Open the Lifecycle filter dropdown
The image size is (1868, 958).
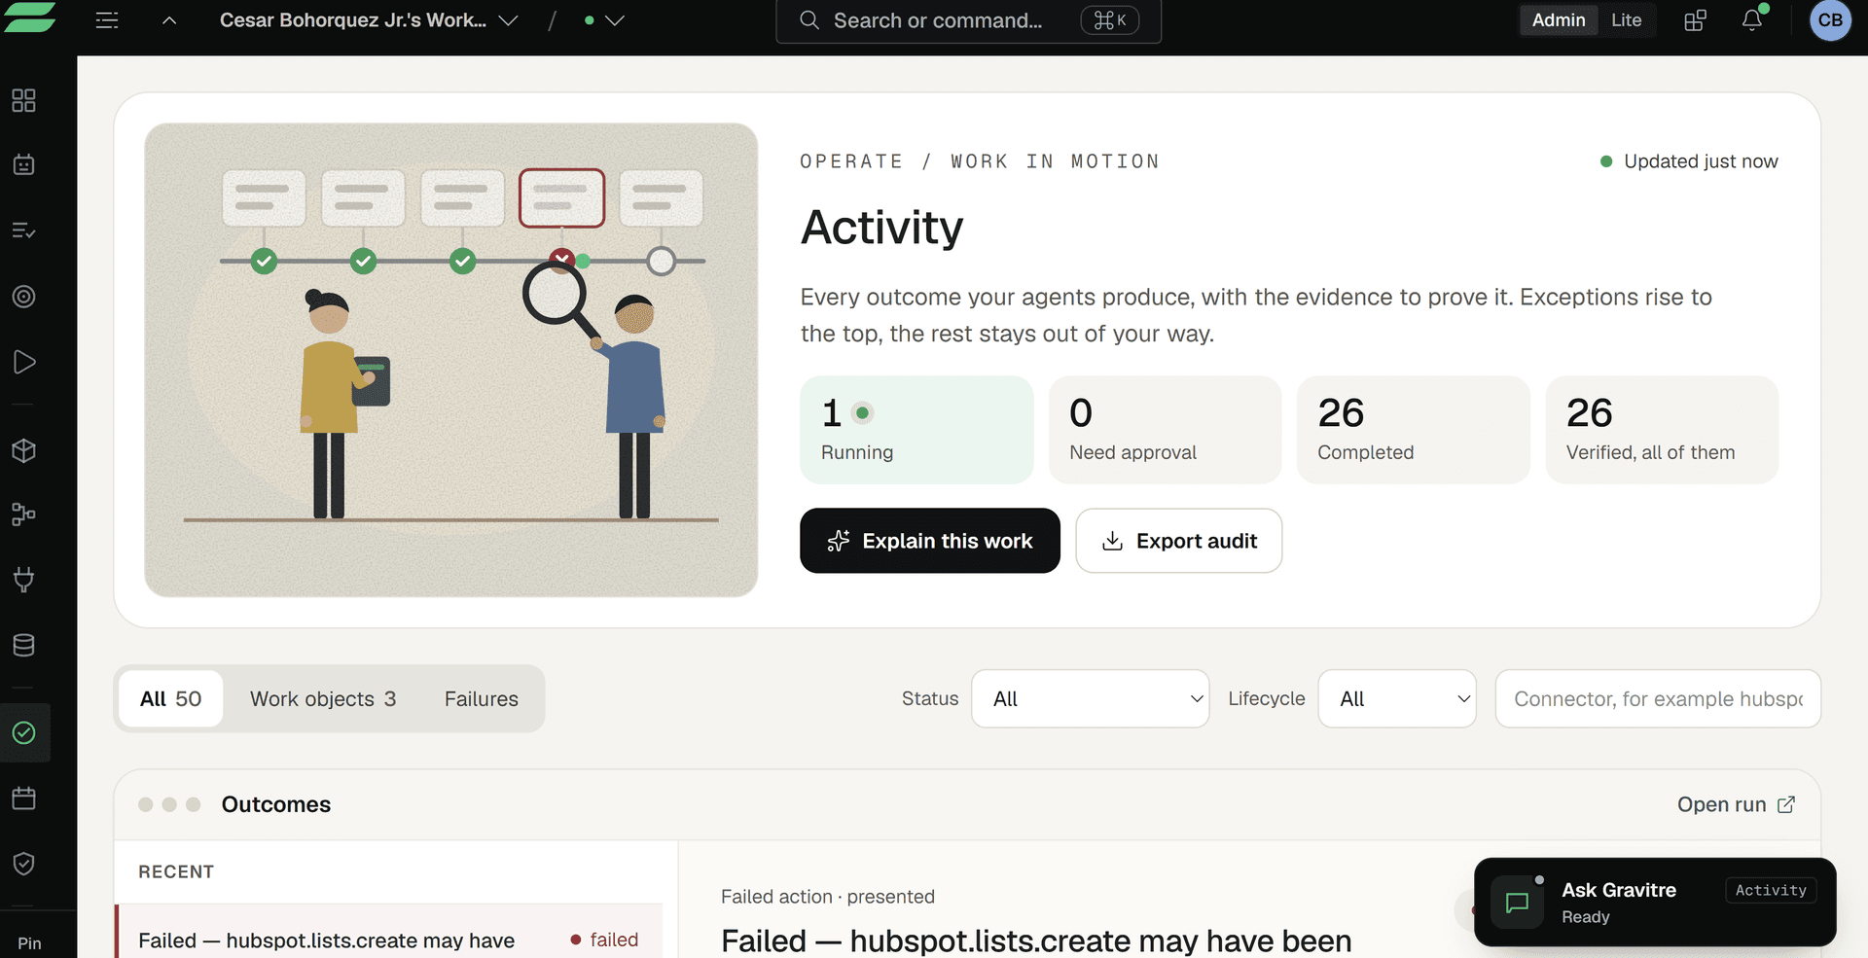1397,698
